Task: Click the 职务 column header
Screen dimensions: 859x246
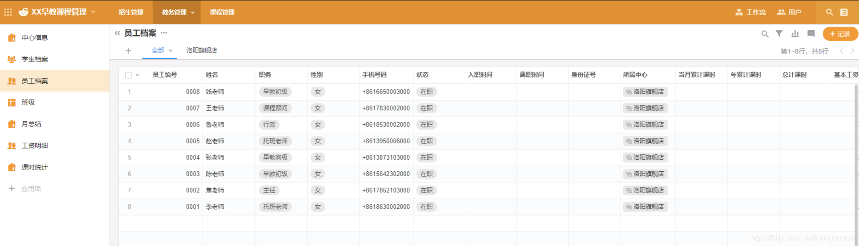Action: coord(265,75)
